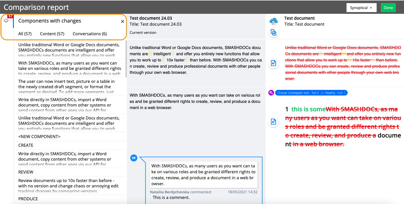Viewport: 404px width, 204px height.
Task: Click the quoted text box in the comment
Action: click(x=204, y=175)
